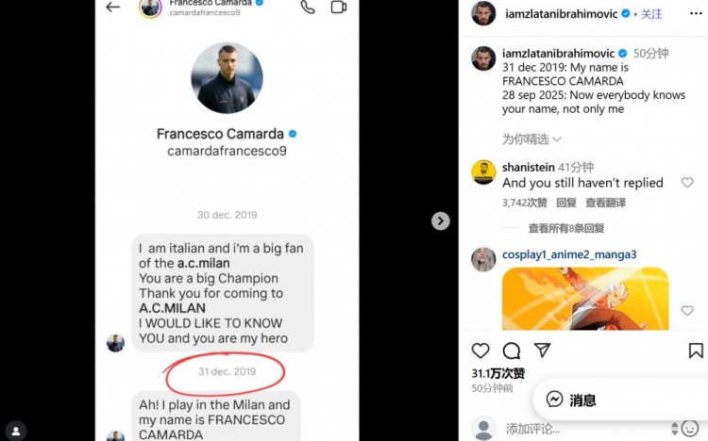Open cosplay1_anime2_manga3's profile username link
708x441 pixels.
[569, 254]
